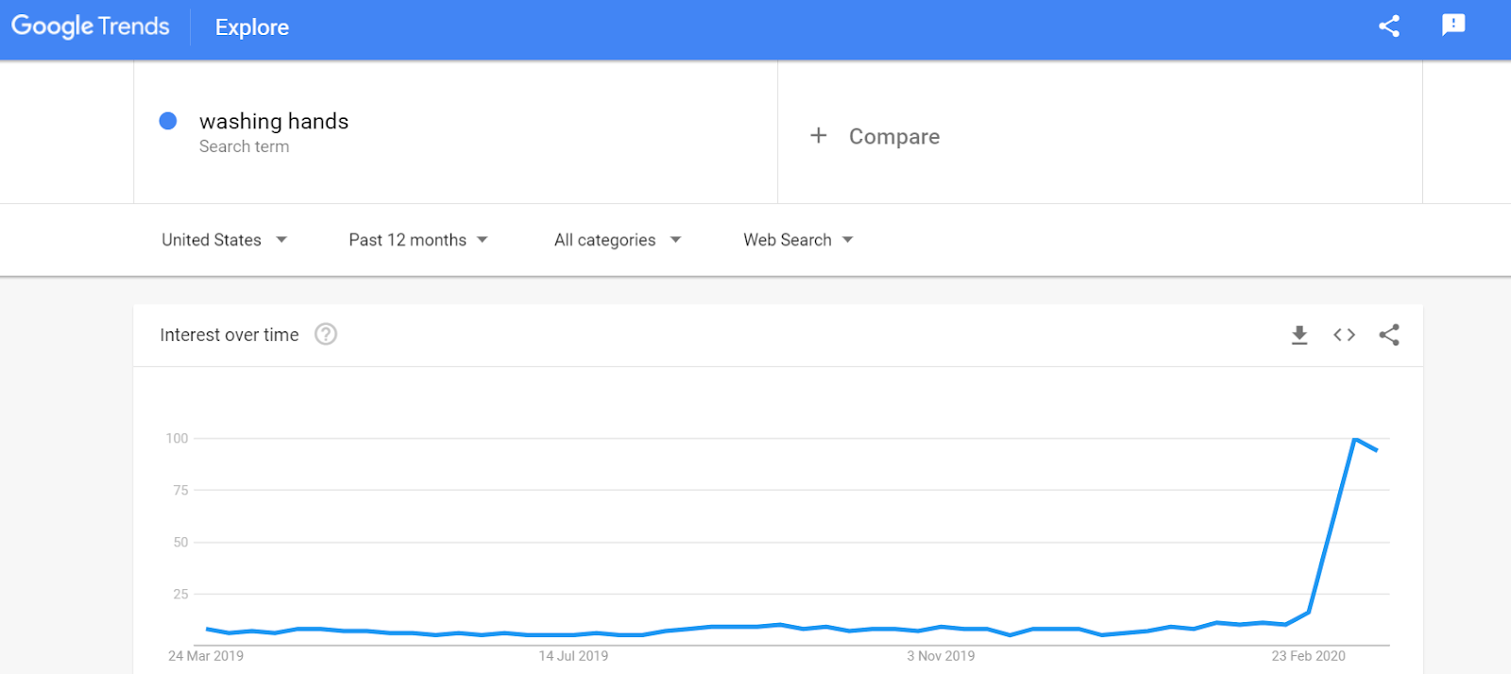Viewport: 1511px width, 674px height.
Task: Download the Interest over time CSV
Action: (1299, 335)
